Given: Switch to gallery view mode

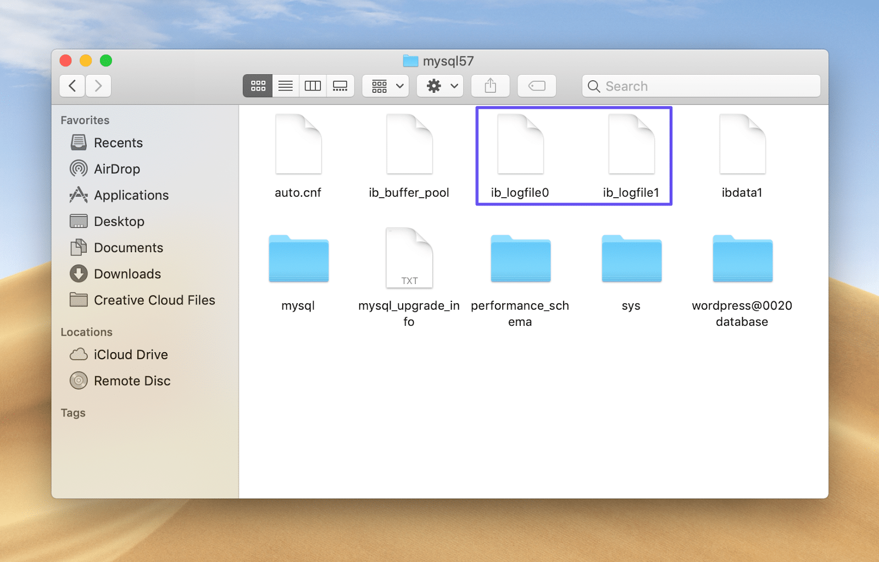Looking at the screenshot, I should (340, 86).
